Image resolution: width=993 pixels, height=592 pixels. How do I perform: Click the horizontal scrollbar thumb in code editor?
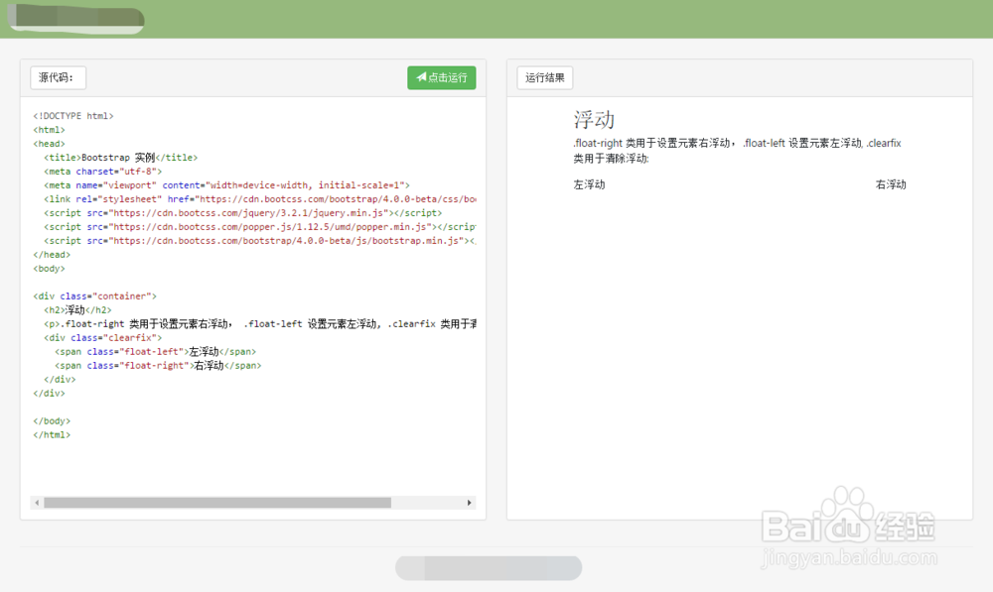coord(217,503)
